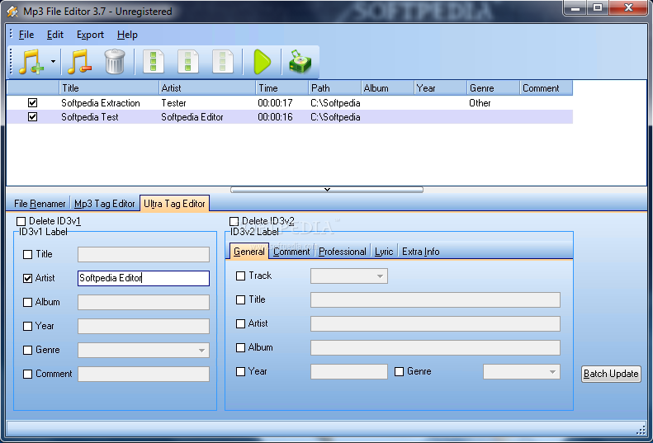Sort by the Time column header
653x443 pixels.
coord(282,87)
